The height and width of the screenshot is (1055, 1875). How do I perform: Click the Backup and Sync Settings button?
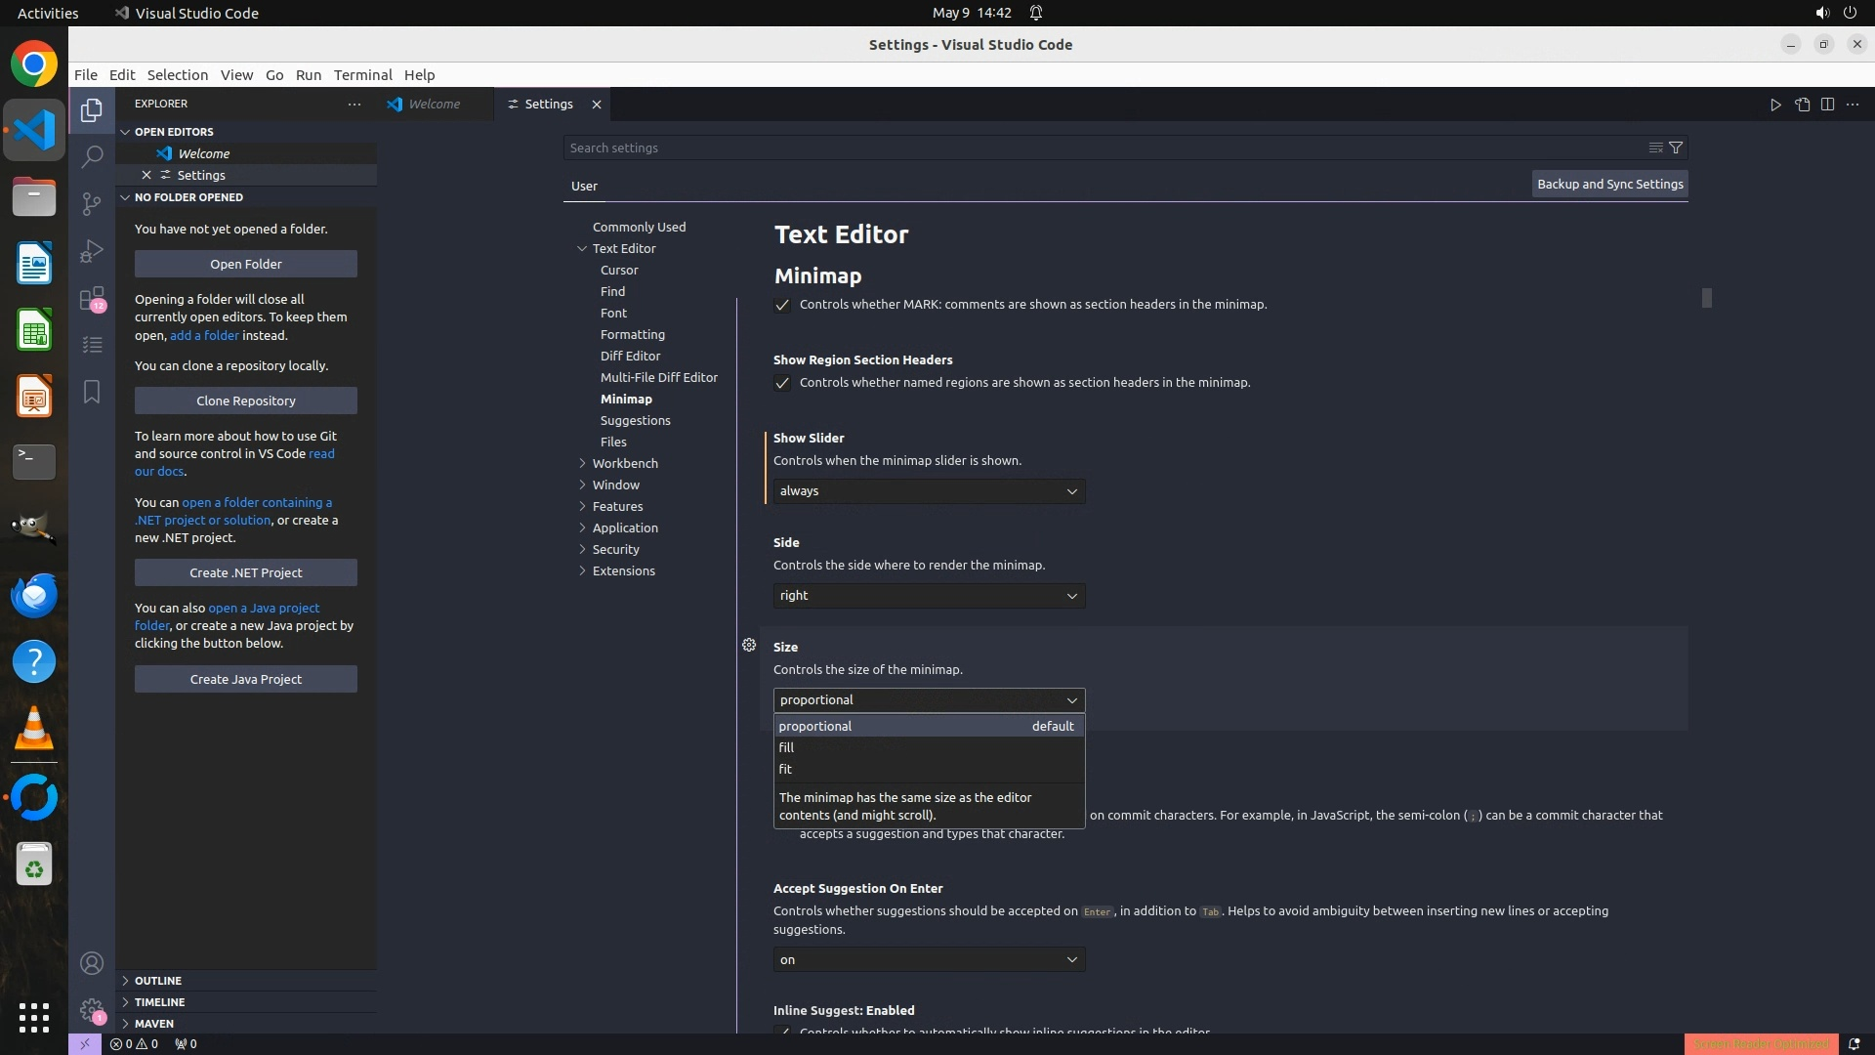click(x=1609, y=184)
